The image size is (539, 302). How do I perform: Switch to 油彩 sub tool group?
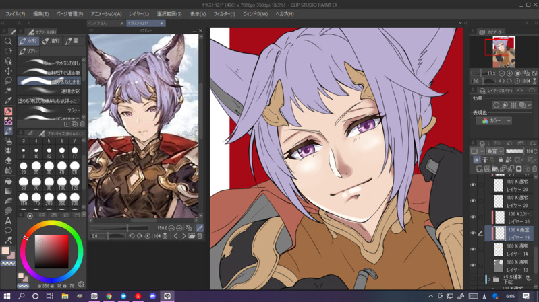51,41
